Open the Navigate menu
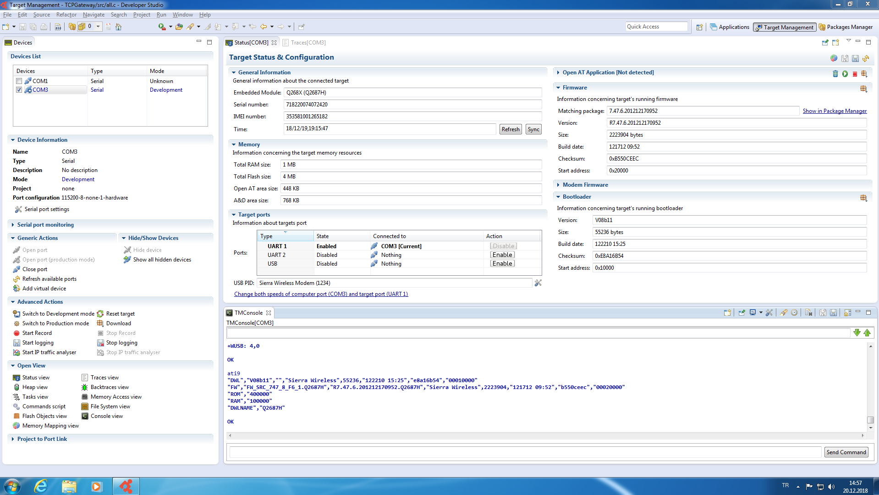This screenshot has height=495, width=879. [x=93, y=15]
